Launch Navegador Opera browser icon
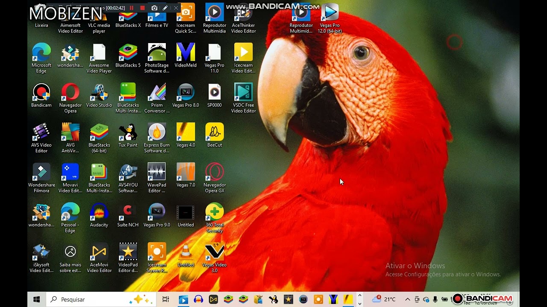The width and height of the screenshot is (547, 307). tap(71, 98)
